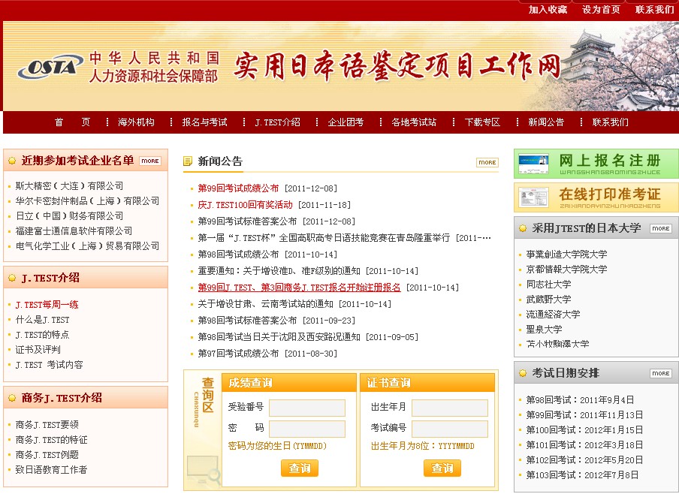
Task: Open J.TEST每周一练 sidebar link
Action: tap(47, 305)
